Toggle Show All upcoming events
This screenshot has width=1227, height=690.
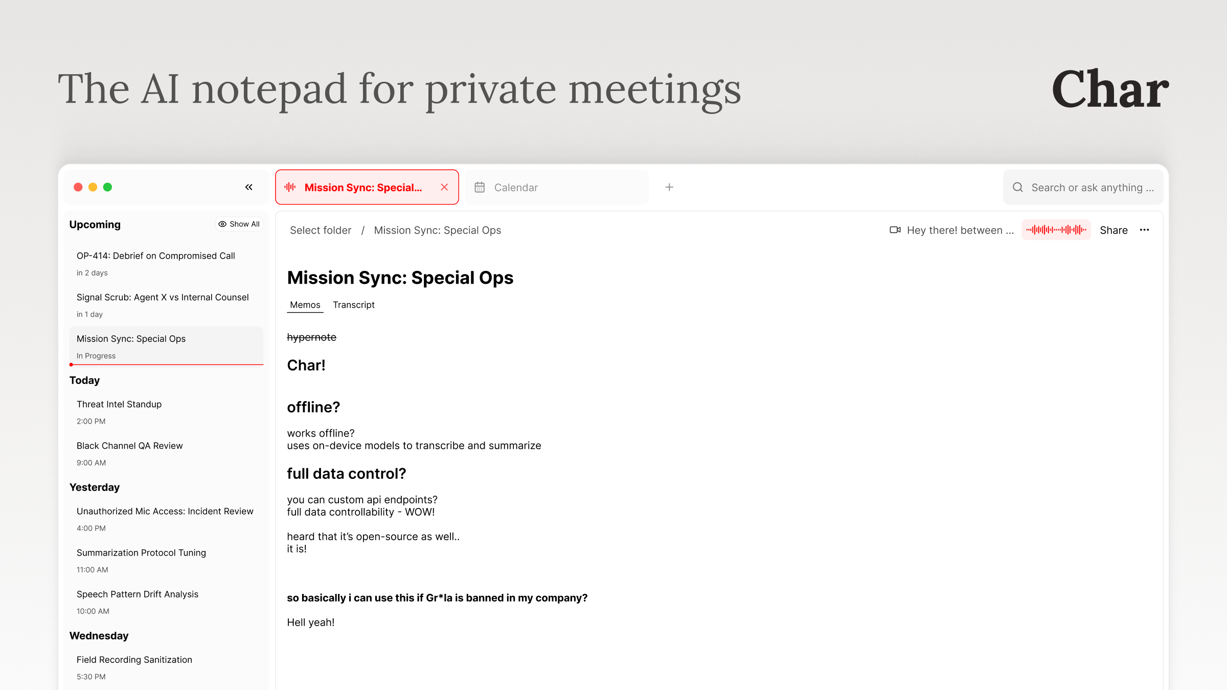tap(239, 224)
